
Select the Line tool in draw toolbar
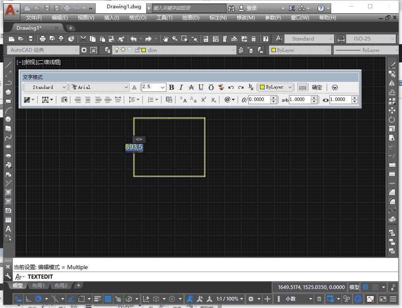(8, 65)
